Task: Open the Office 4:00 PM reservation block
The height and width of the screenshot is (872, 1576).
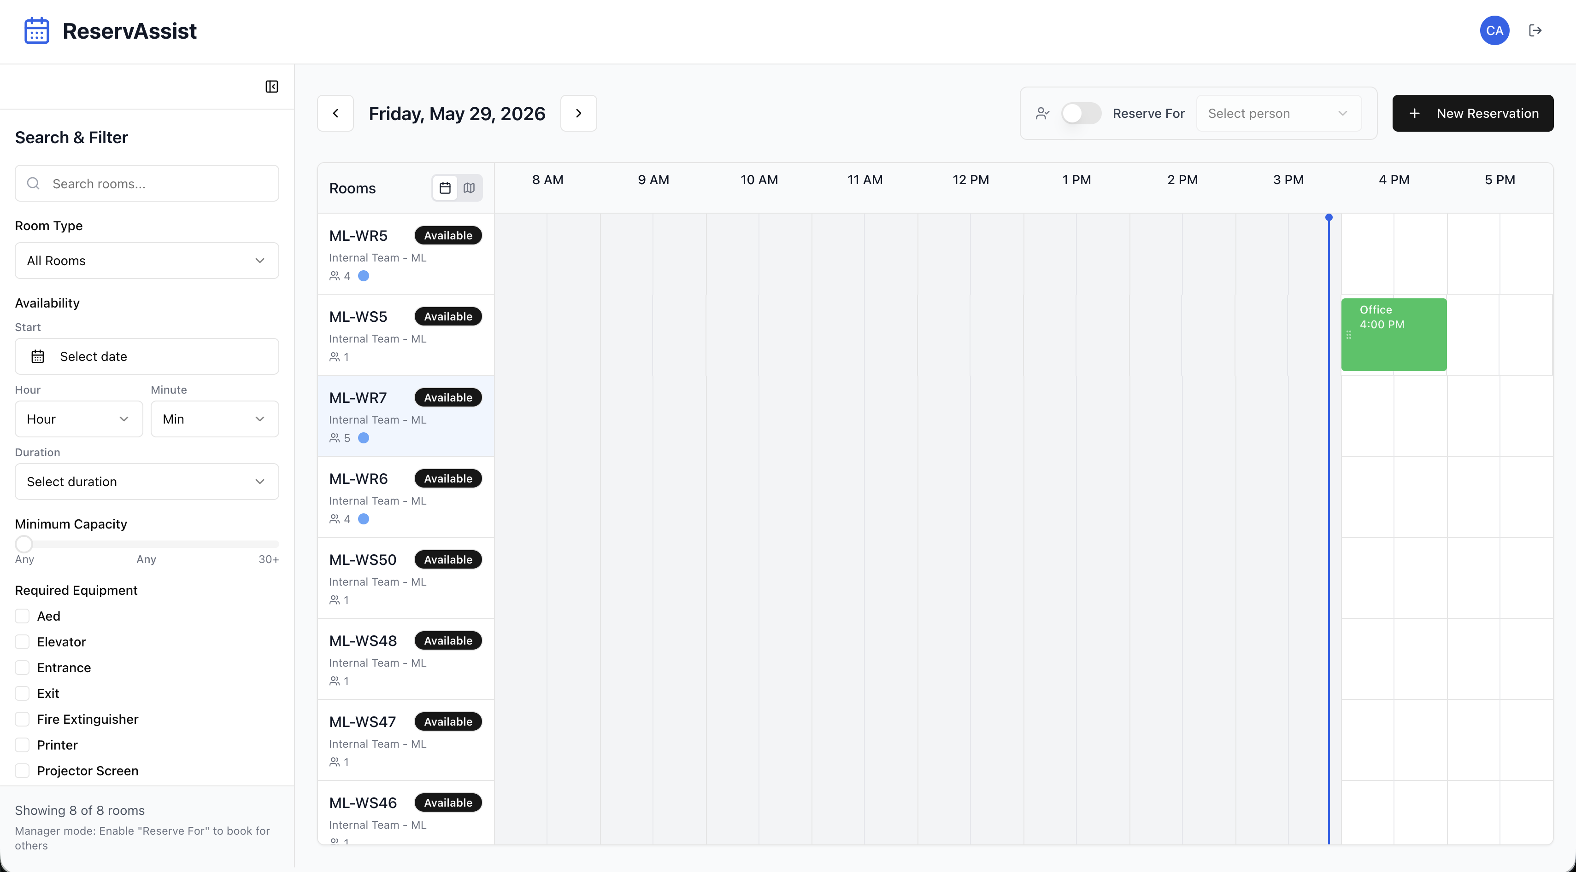Action: click(1394, 334)
